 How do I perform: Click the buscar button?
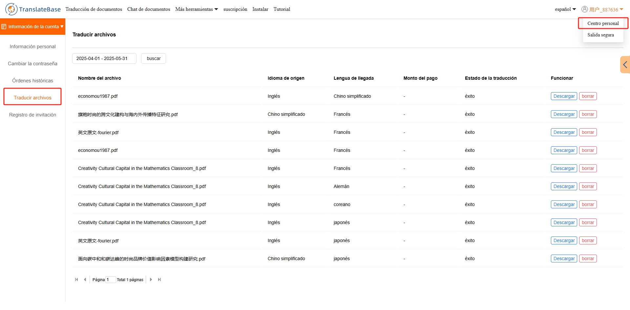154,58
